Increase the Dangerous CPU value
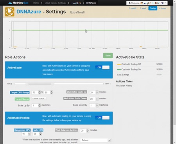 click(x=29, y=133)
